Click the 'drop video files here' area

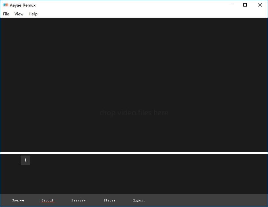pos(134,113)
